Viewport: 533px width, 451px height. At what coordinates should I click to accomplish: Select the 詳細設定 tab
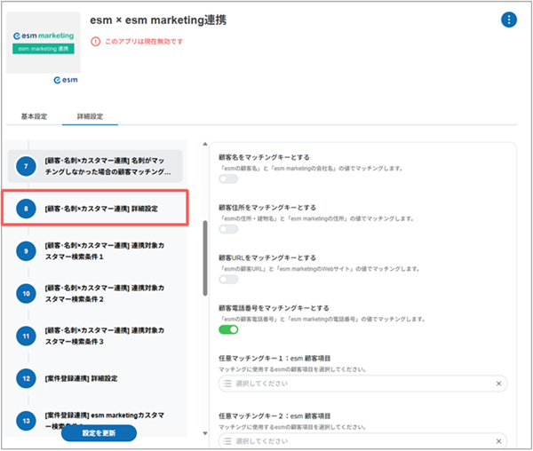pyautogui.click(x=90, y=116)
